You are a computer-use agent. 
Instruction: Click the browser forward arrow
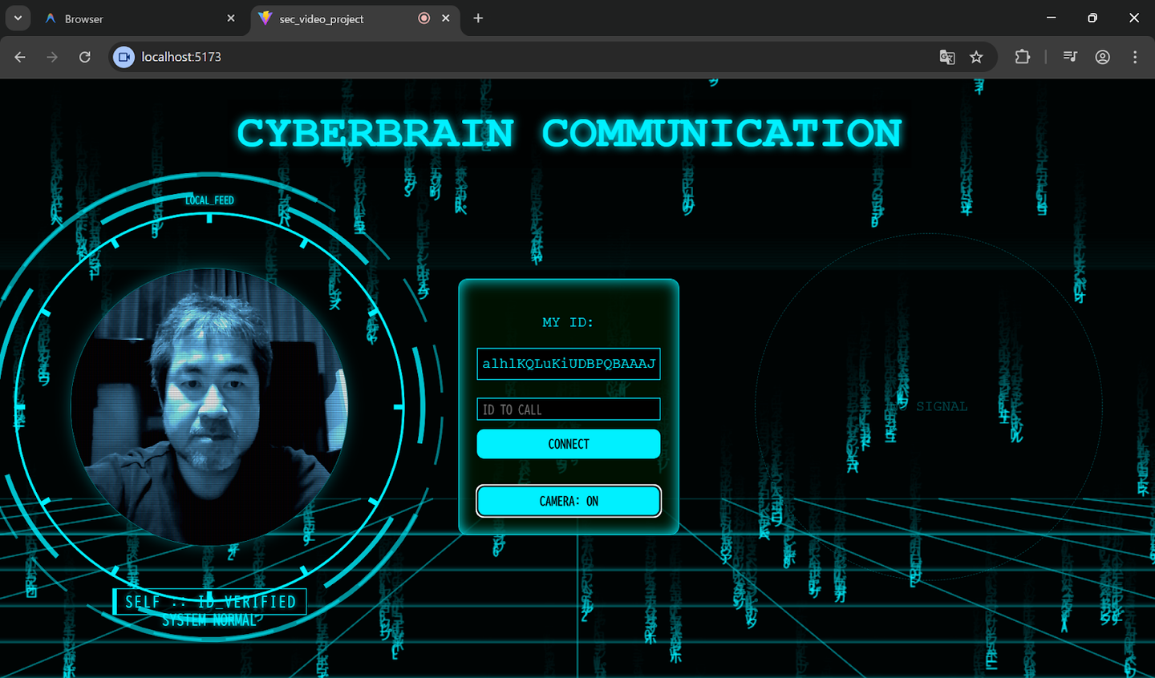[x=52, y=57]
